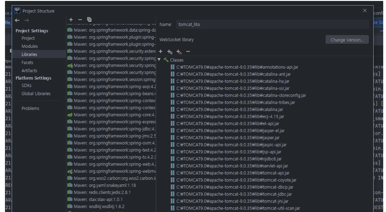Click the Name field containing tomcat_libs

point(272,25)
